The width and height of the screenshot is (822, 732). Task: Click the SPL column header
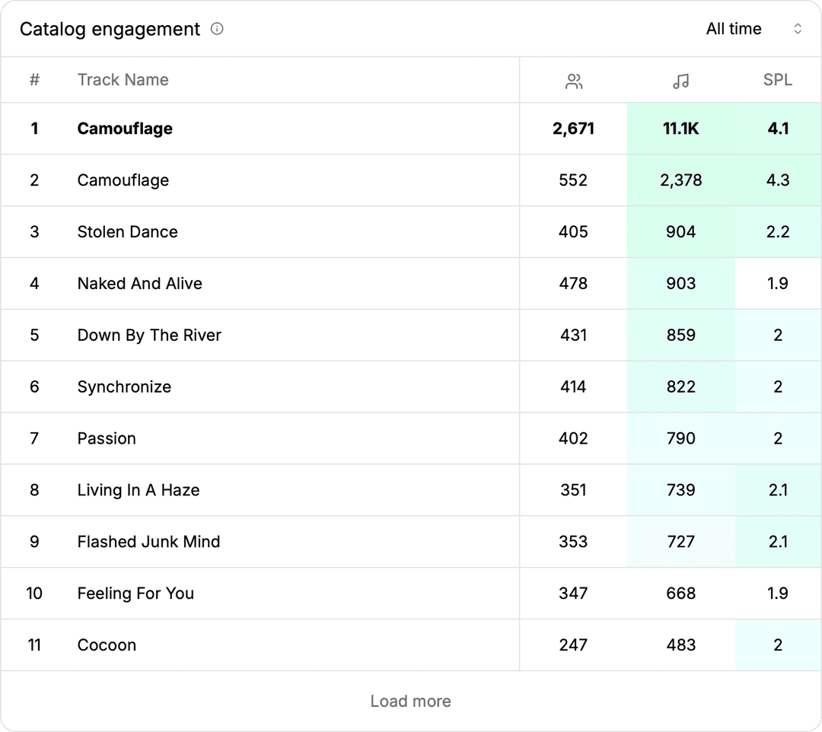pyautogui.click(x=777, y=80)
